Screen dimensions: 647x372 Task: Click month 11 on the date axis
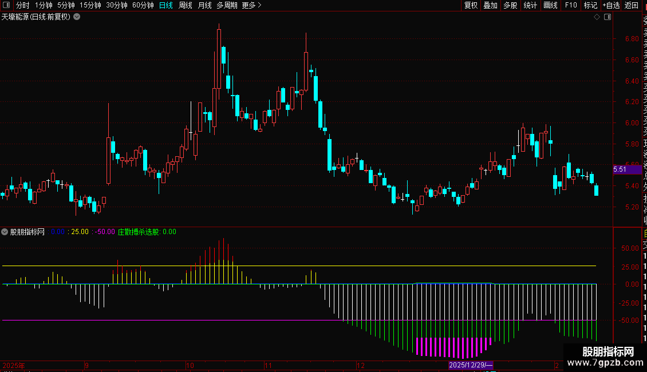pyautogui.click(x=268, y=365)
